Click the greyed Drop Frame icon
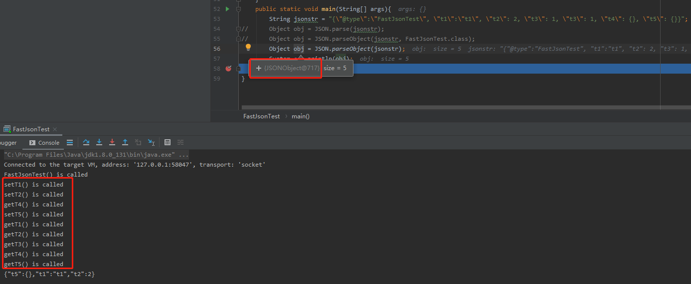The image size is (691, 284). click(138, 142)
